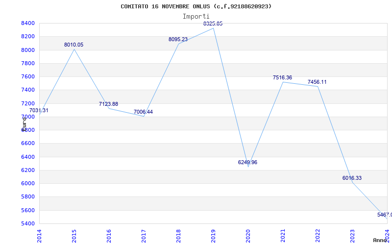Screen dimensions: 392x245
Task: Click the 6249.96 data label
Action: pyautogui.click(x=247, y=162)
